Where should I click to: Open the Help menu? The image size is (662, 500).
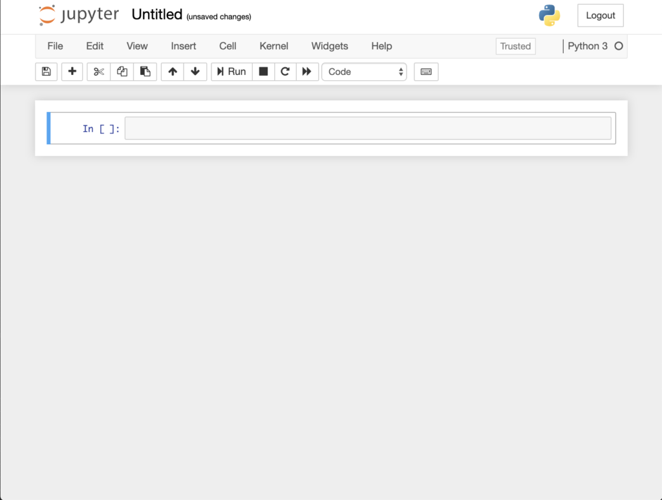[381, 46]
